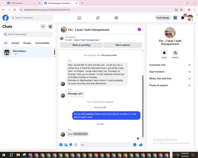The width and height of the screenshot is (198, 158).
Task: Open listing thumbnail in chat header
Action: (64, 30)
